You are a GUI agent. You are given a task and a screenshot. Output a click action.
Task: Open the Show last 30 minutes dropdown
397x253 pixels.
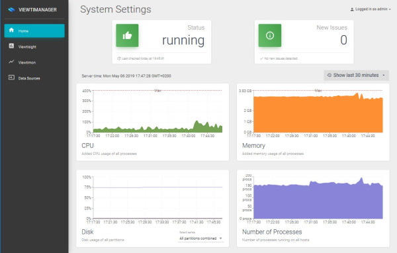point(356,76)
